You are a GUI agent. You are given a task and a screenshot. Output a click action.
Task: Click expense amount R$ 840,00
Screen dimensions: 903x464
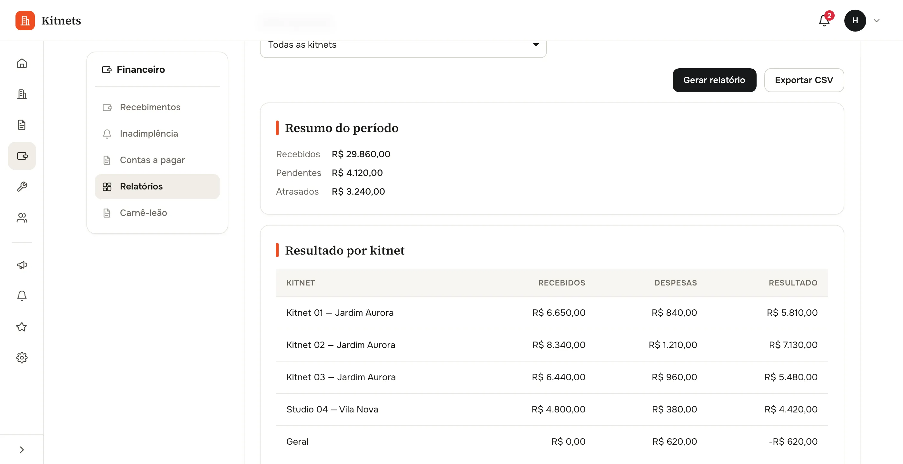coord(674,313)
